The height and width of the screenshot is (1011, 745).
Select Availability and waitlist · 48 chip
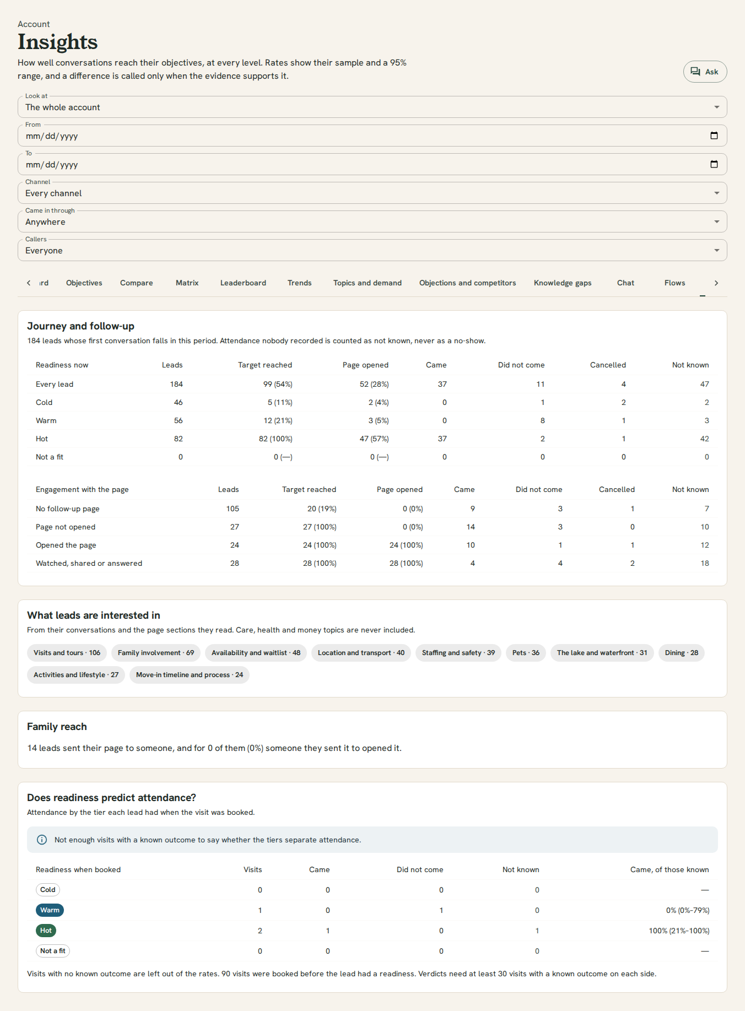(256, 653)
